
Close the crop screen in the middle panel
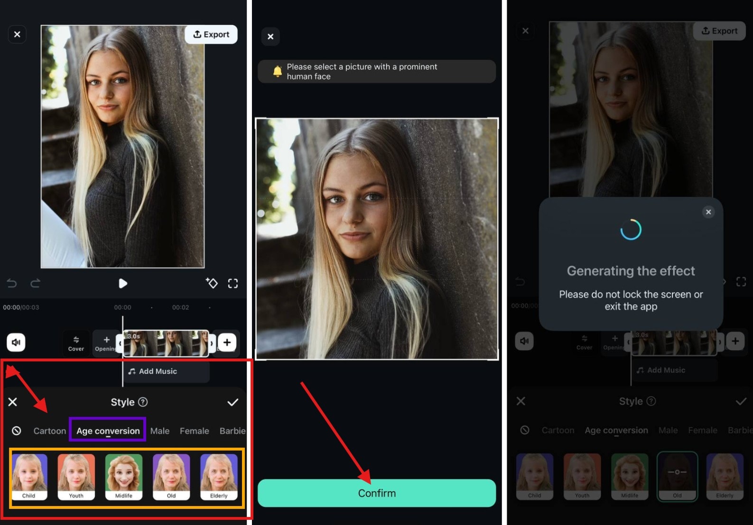tap(270, 37)
